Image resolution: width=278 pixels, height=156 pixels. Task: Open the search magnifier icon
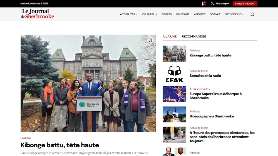click(252, 14)
